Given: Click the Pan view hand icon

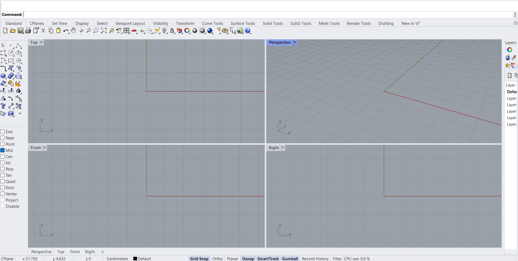Looking at the screenshot, I should tap(73, 31).
